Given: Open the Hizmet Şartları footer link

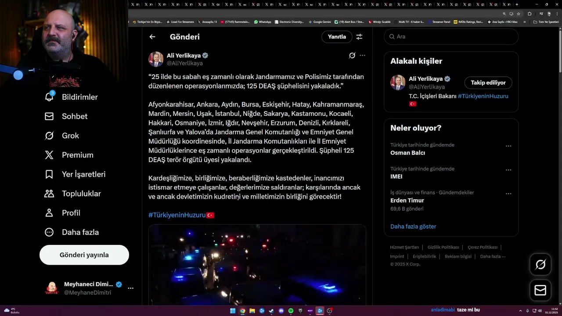Looking at the screenshot, I should (x=404, y=247).
